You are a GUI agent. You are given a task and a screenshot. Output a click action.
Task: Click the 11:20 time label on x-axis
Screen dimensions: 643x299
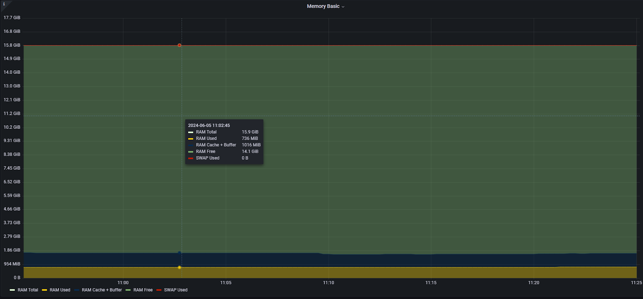(x=534, y=283)
